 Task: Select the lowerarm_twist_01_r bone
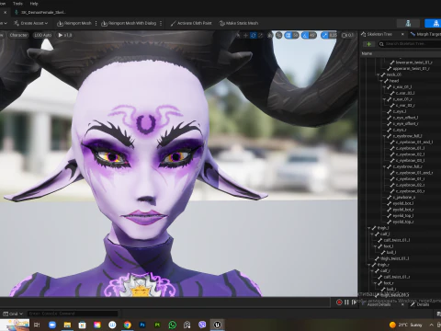(x=413, y=63)
